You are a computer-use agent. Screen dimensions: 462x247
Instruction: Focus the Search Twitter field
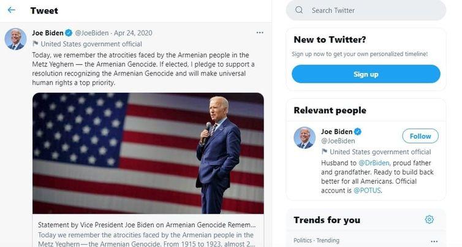[366, 10]
